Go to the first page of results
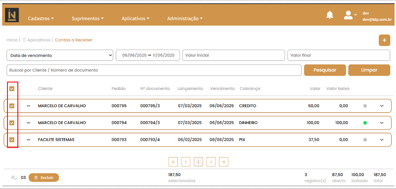The image size is (396, 189). coord(173,162)
